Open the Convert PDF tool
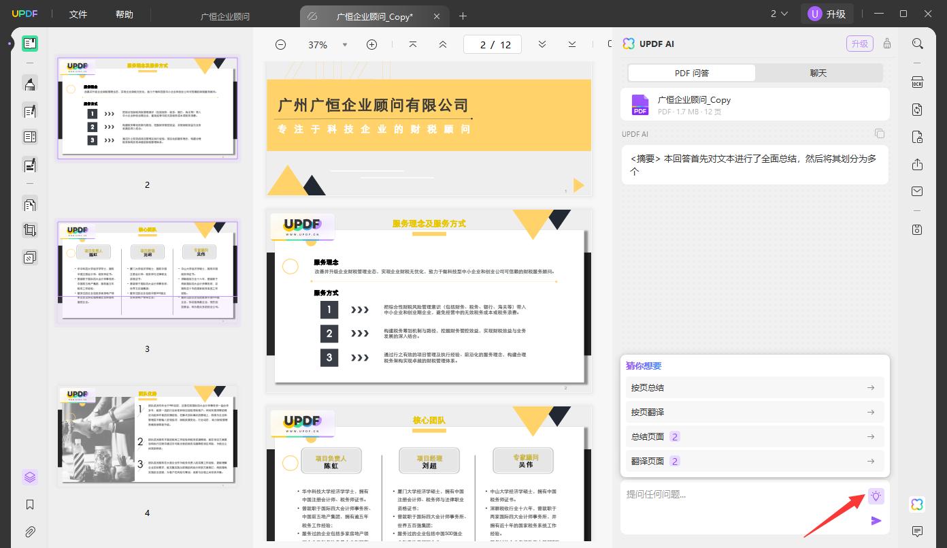 point(918,110)
